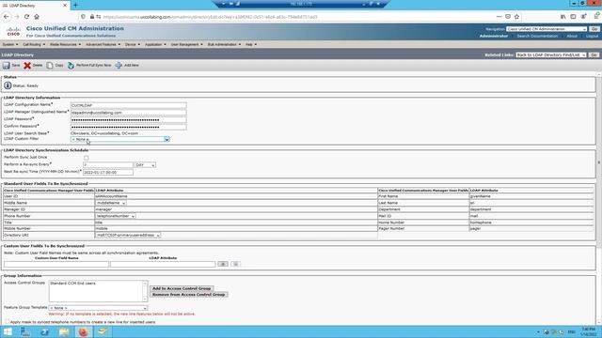
Task: Click the browser home icon
Action: tap(37, 17)
